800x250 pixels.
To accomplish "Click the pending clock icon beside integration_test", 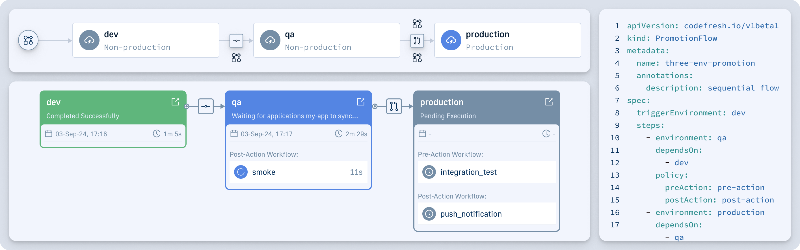I will [429, 172].
